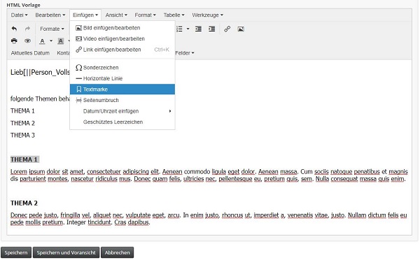The width and height of the screenshot is (420, 260).
Task: Open the Tabelle menu
Action: [x=174, y=15]
